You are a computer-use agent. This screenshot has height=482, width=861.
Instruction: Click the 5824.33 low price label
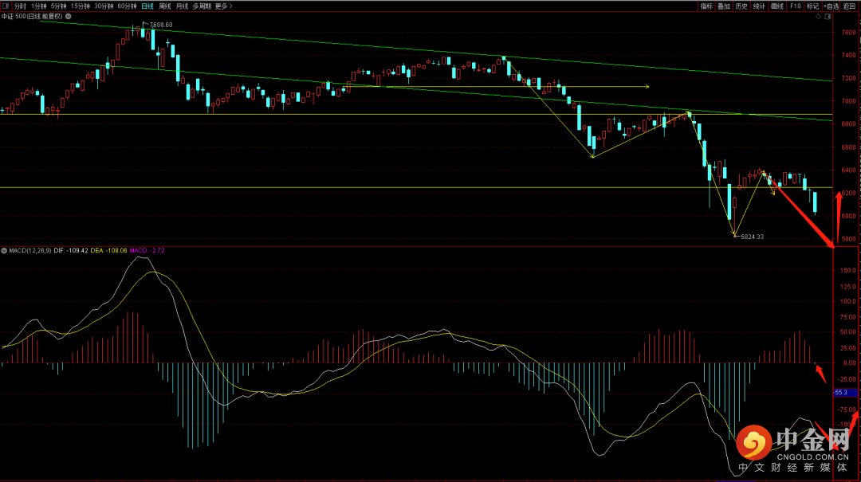coord(752,237)
